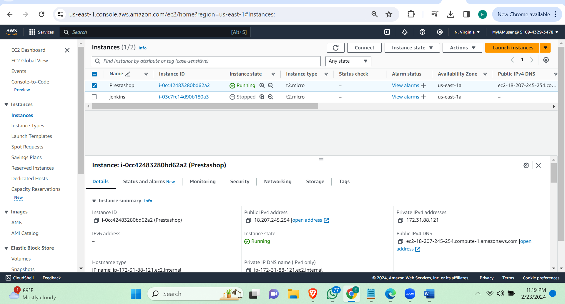Open the AWS support help icon
565x304 pixels.
tap(422, 32)
